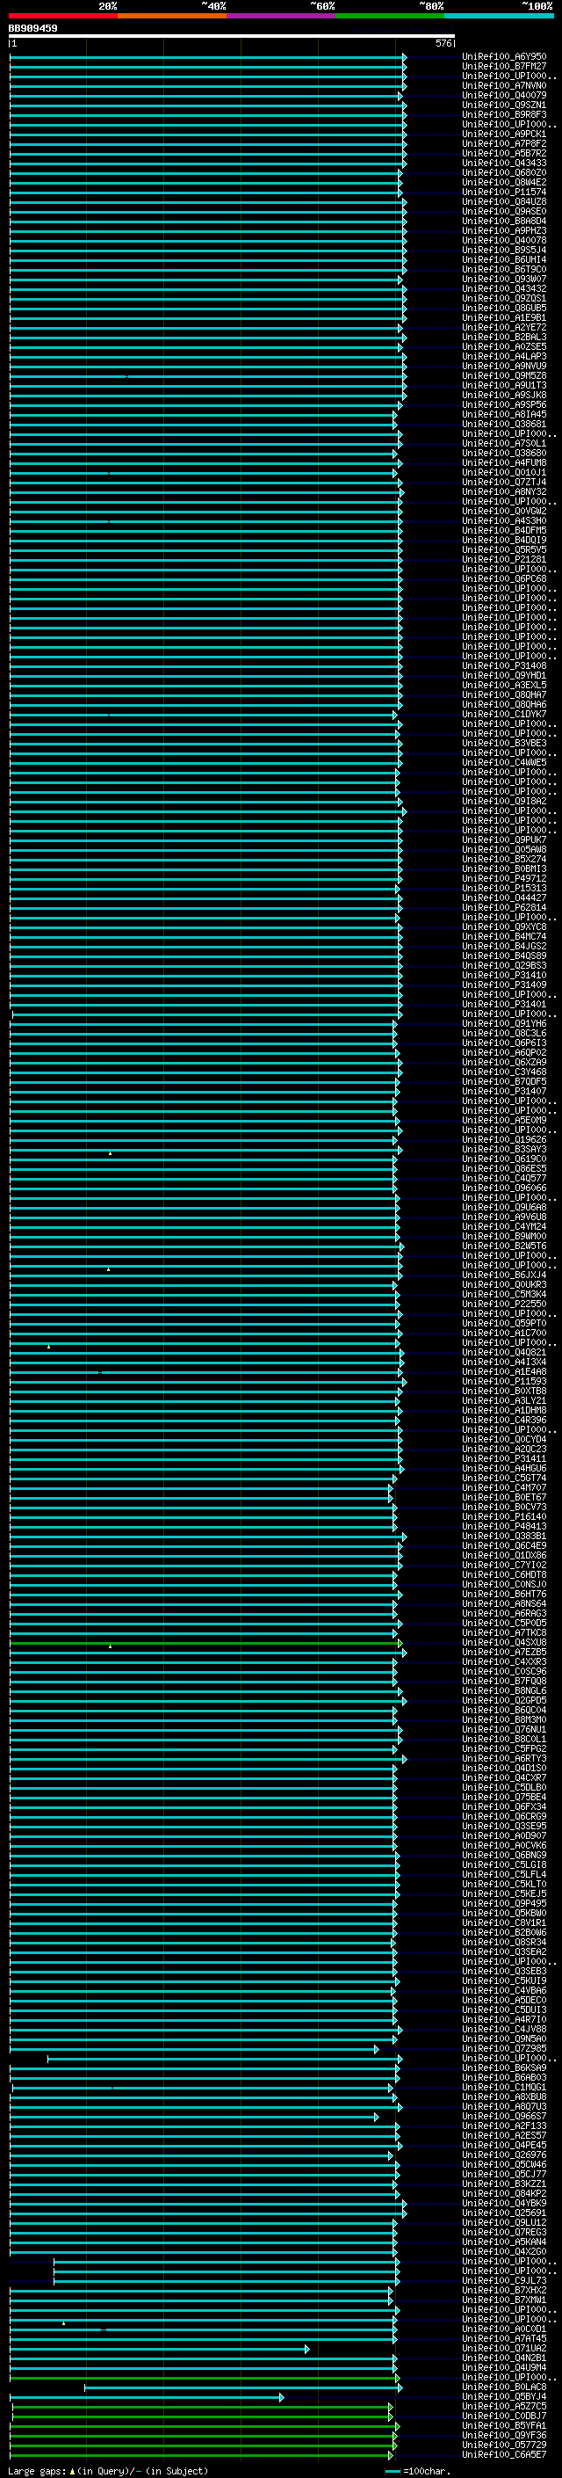
Task: Open hit UniRef100_P31401
Action: click(504, 1004)
